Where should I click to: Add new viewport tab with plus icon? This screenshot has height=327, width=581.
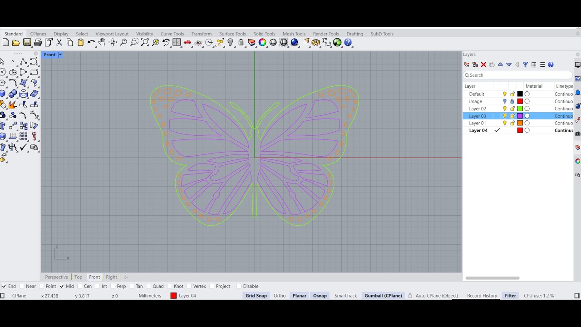point(126,277)
